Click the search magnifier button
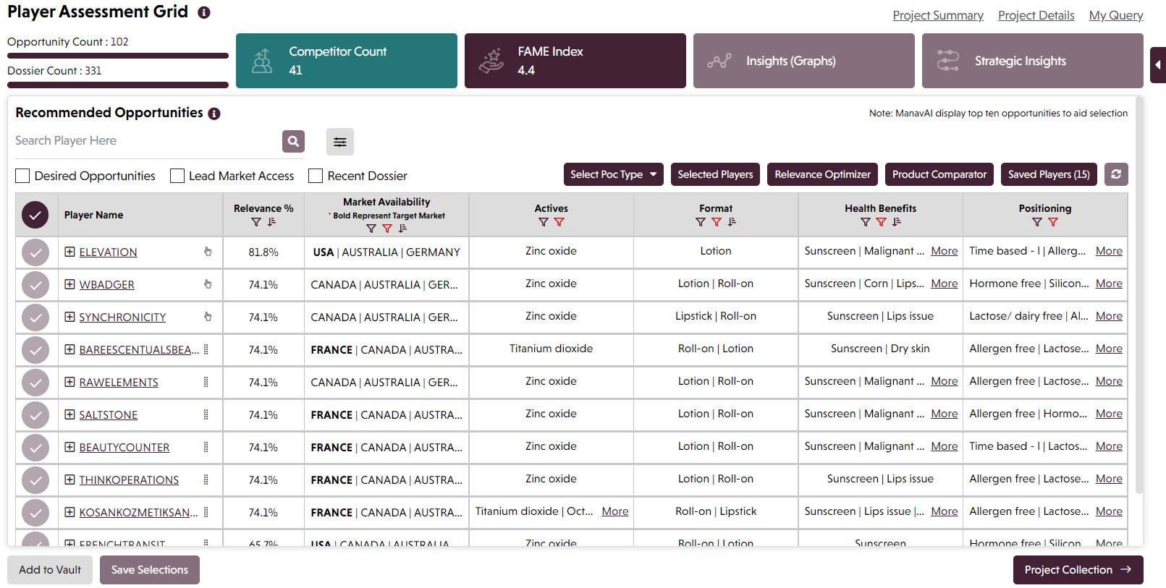The height and width of the screenshot is (588, 1166). pyautogui.click(x=293, y=141)
